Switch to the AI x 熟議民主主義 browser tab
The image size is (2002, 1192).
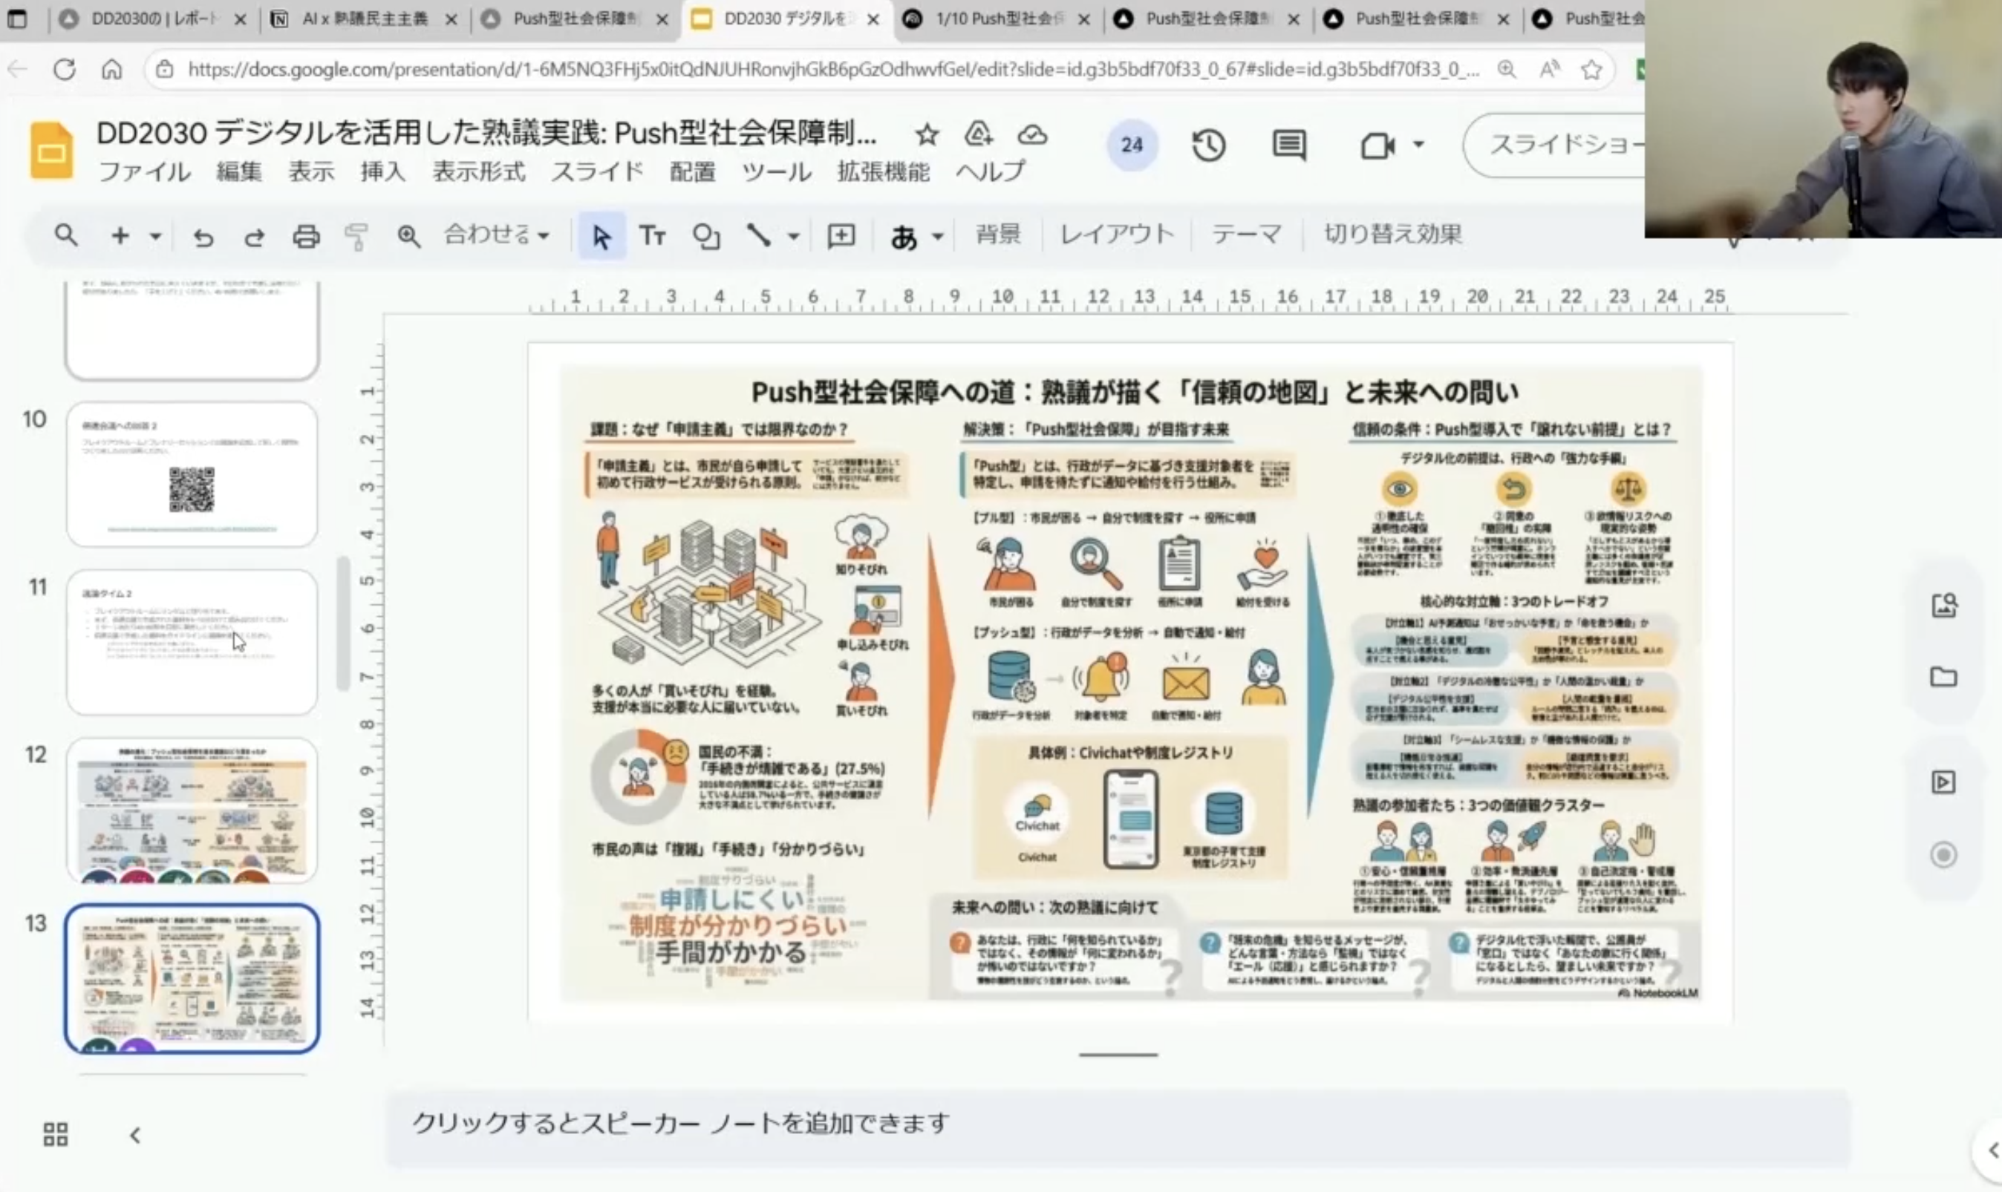click(364, 19)
